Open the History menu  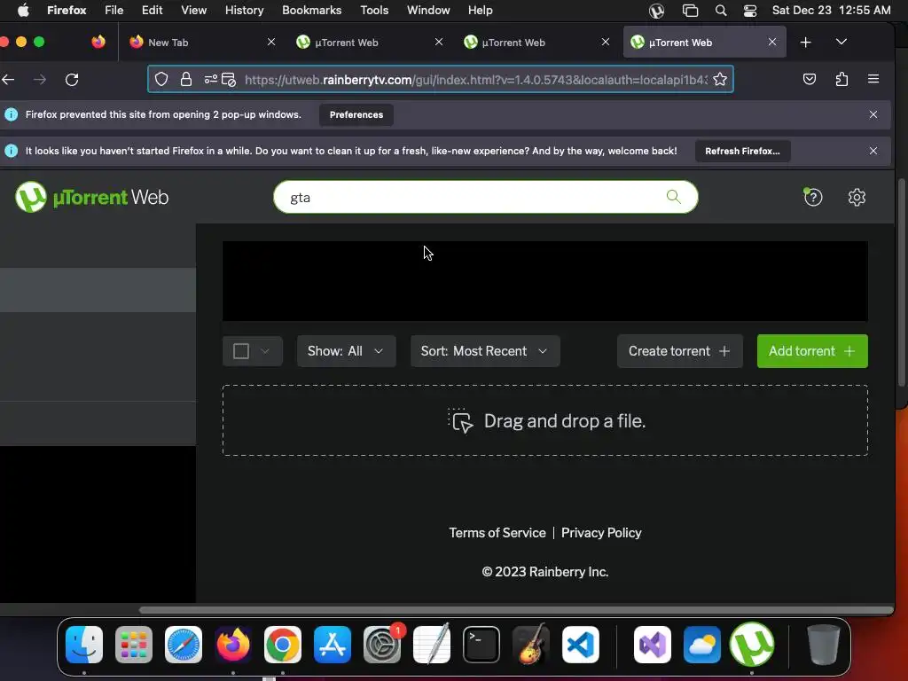tap(244, 10)
